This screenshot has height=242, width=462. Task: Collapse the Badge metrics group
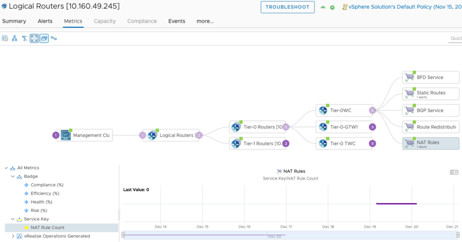(x=13, y=176)
